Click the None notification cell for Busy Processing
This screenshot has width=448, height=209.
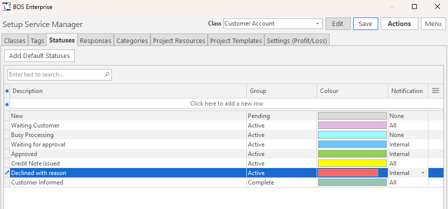coord(408,134)
